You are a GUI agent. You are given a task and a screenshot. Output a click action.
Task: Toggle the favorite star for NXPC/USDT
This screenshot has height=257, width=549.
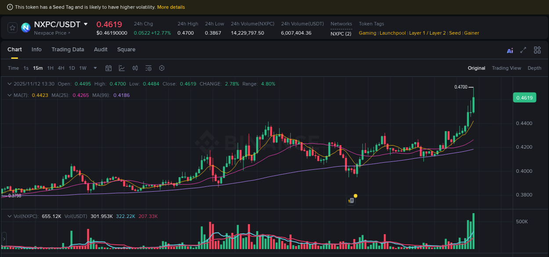coord(12,27)
